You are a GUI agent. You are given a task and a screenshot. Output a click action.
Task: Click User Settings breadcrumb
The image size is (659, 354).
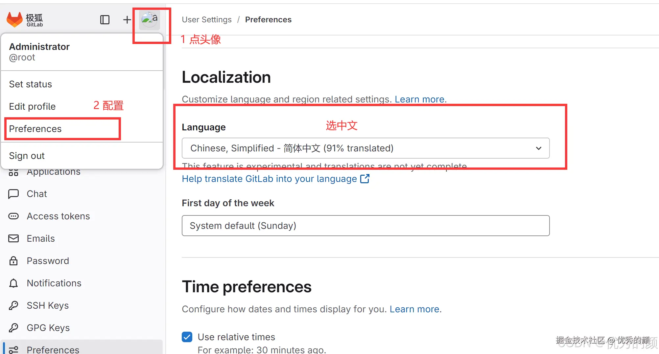click(x=207, y=20)
